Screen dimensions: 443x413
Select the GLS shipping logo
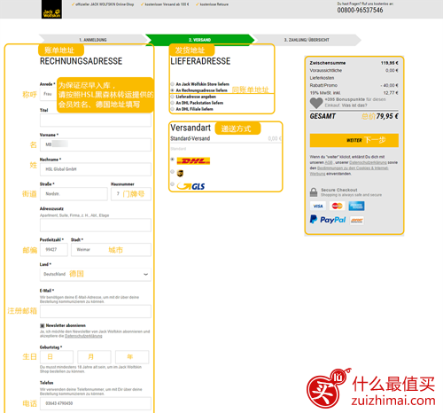coord(190,186)
